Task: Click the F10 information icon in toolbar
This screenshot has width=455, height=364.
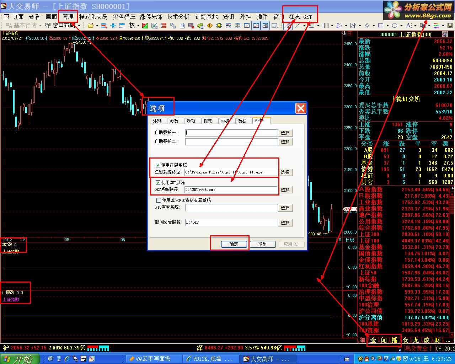Action: pos(182,26)
